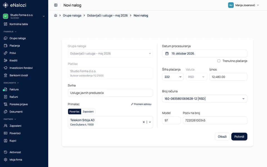Image resolution: width=267 pixels, height=167 pixels.
Task: Open Moja firma settings gear
Action: click(x=6, y=160)
